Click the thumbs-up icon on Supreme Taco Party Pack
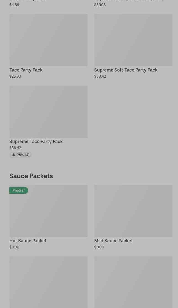This screenshot has height=308, width=178. [13, 155]
